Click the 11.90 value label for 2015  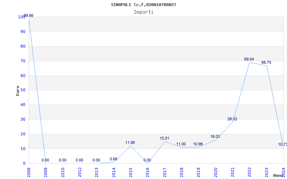coord(130,142)
